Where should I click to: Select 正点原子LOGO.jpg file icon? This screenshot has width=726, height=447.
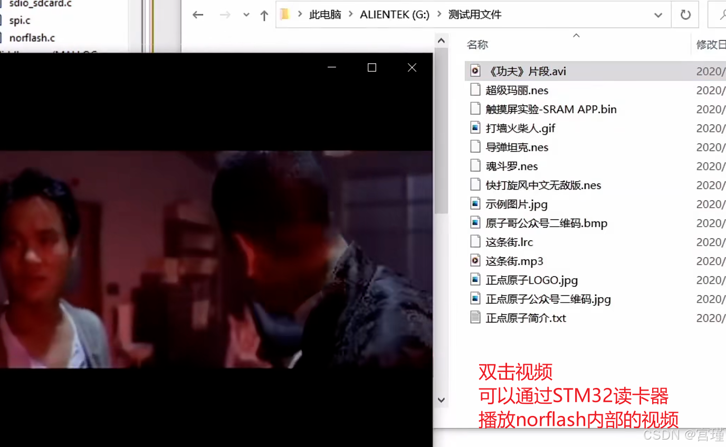tap(475, 280)
